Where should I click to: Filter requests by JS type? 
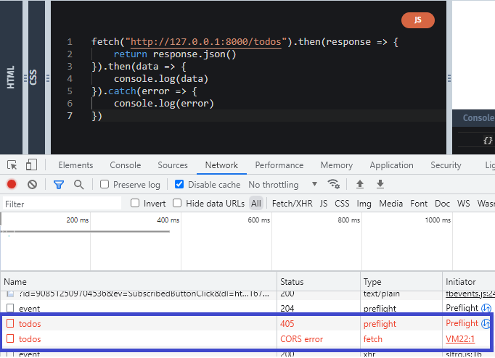pyautogui.click(x=324, y=204)
